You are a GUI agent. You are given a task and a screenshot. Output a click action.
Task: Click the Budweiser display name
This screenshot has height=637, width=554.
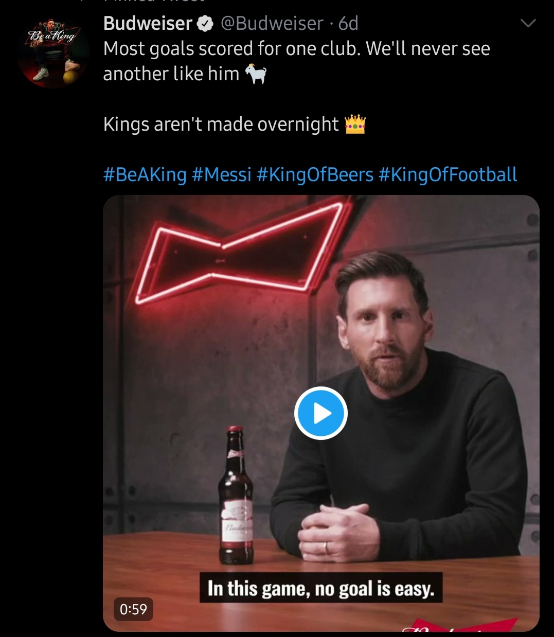tap(148, 24)
